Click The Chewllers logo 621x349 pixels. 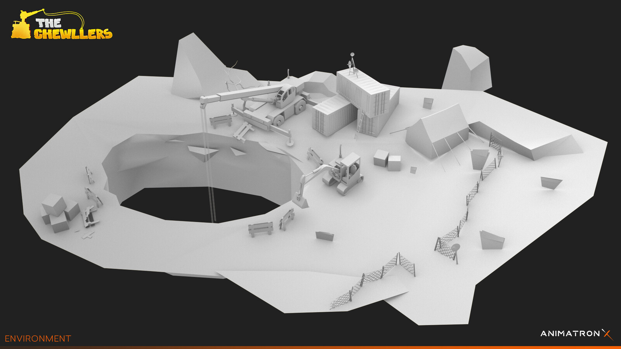click(x=62, y=24)
